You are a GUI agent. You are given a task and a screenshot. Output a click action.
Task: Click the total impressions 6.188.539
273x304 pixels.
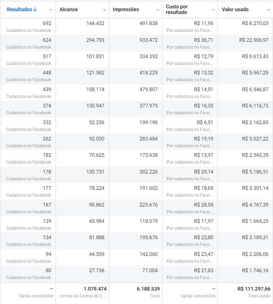(148, 289)
